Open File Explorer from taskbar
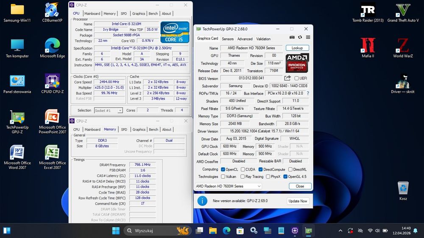This screenshot has width=424, height=238. 213,231
